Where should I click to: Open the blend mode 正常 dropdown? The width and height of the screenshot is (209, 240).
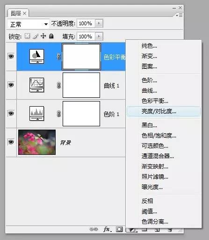pos(28,24)
